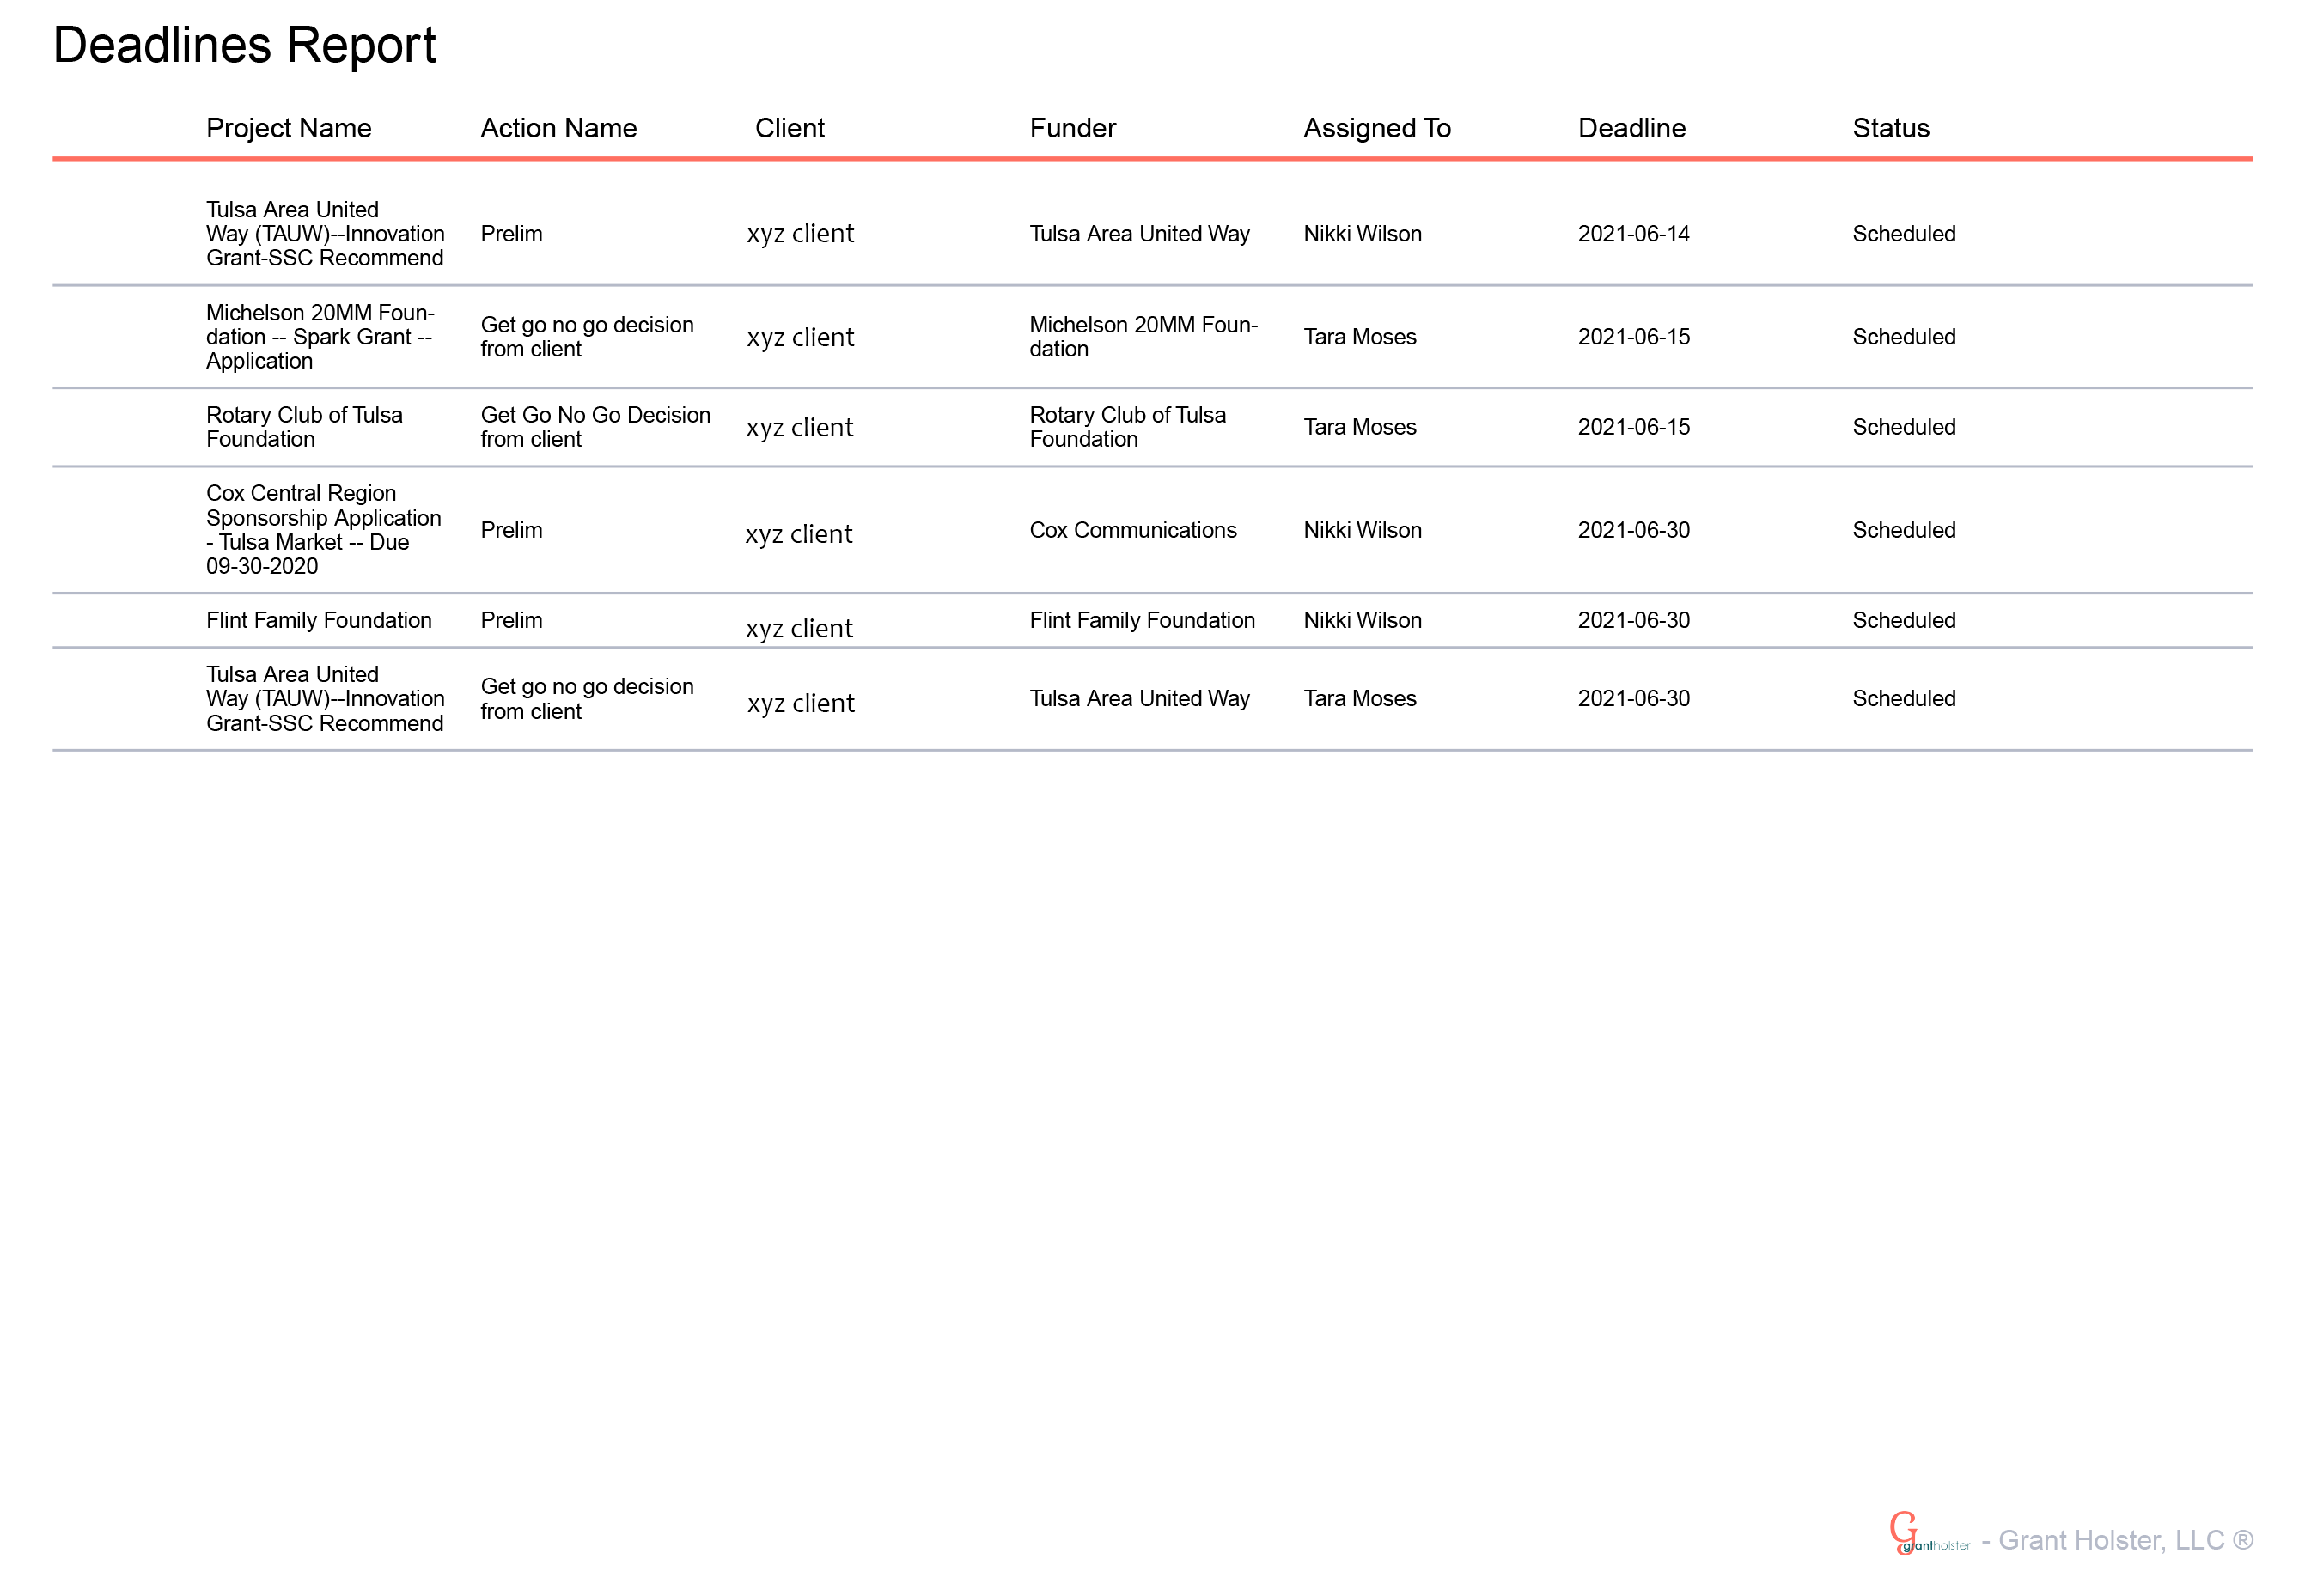
Task: Select the Michelson 20MM Foundation Spark Grant project
Action: [x=319, y=337]
